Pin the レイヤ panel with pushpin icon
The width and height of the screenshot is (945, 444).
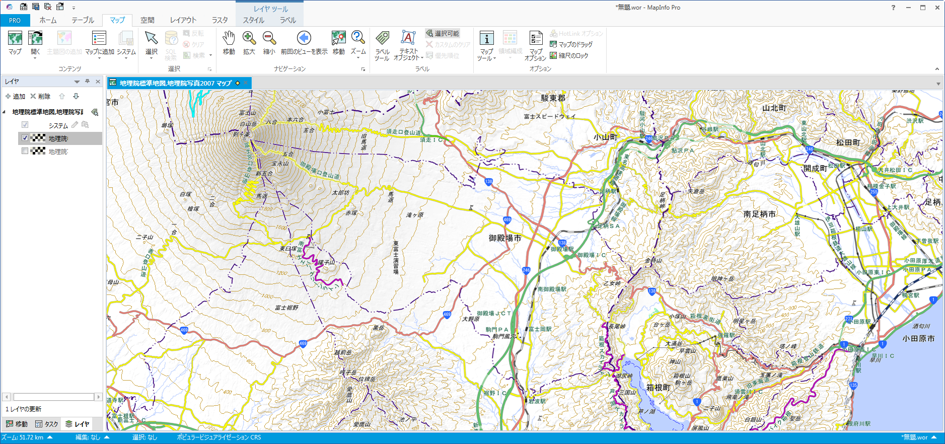pos(88,81)
